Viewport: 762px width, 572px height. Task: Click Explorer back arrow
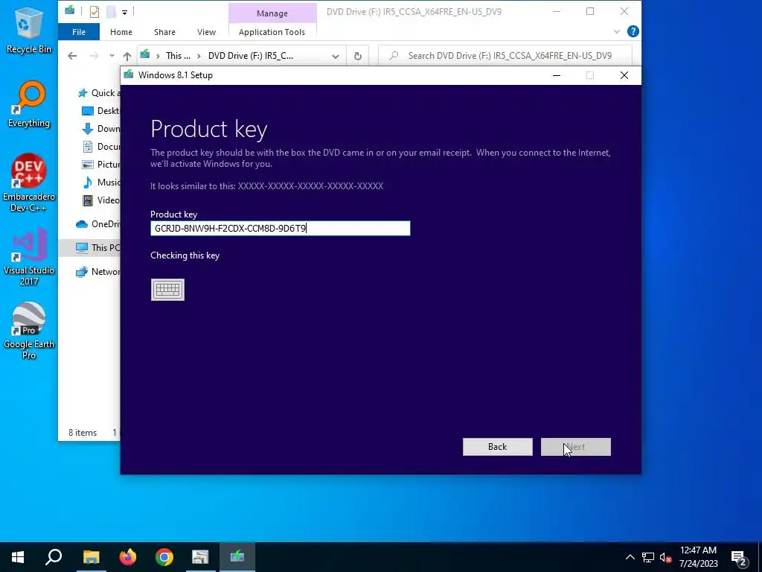(x=72, y=56)
